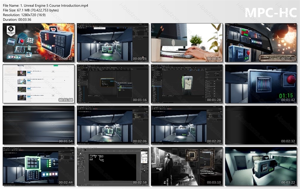Viewport: 300px width, 189px height.
Task: Open the image editor frame at 00:02:58
Action: [x=113, y=166]
